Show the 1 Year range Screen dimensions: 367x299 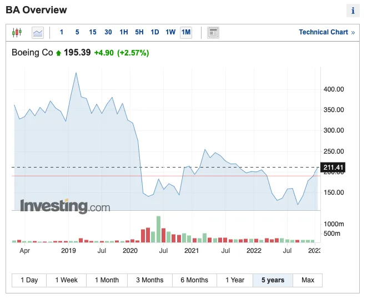[235, 280]
